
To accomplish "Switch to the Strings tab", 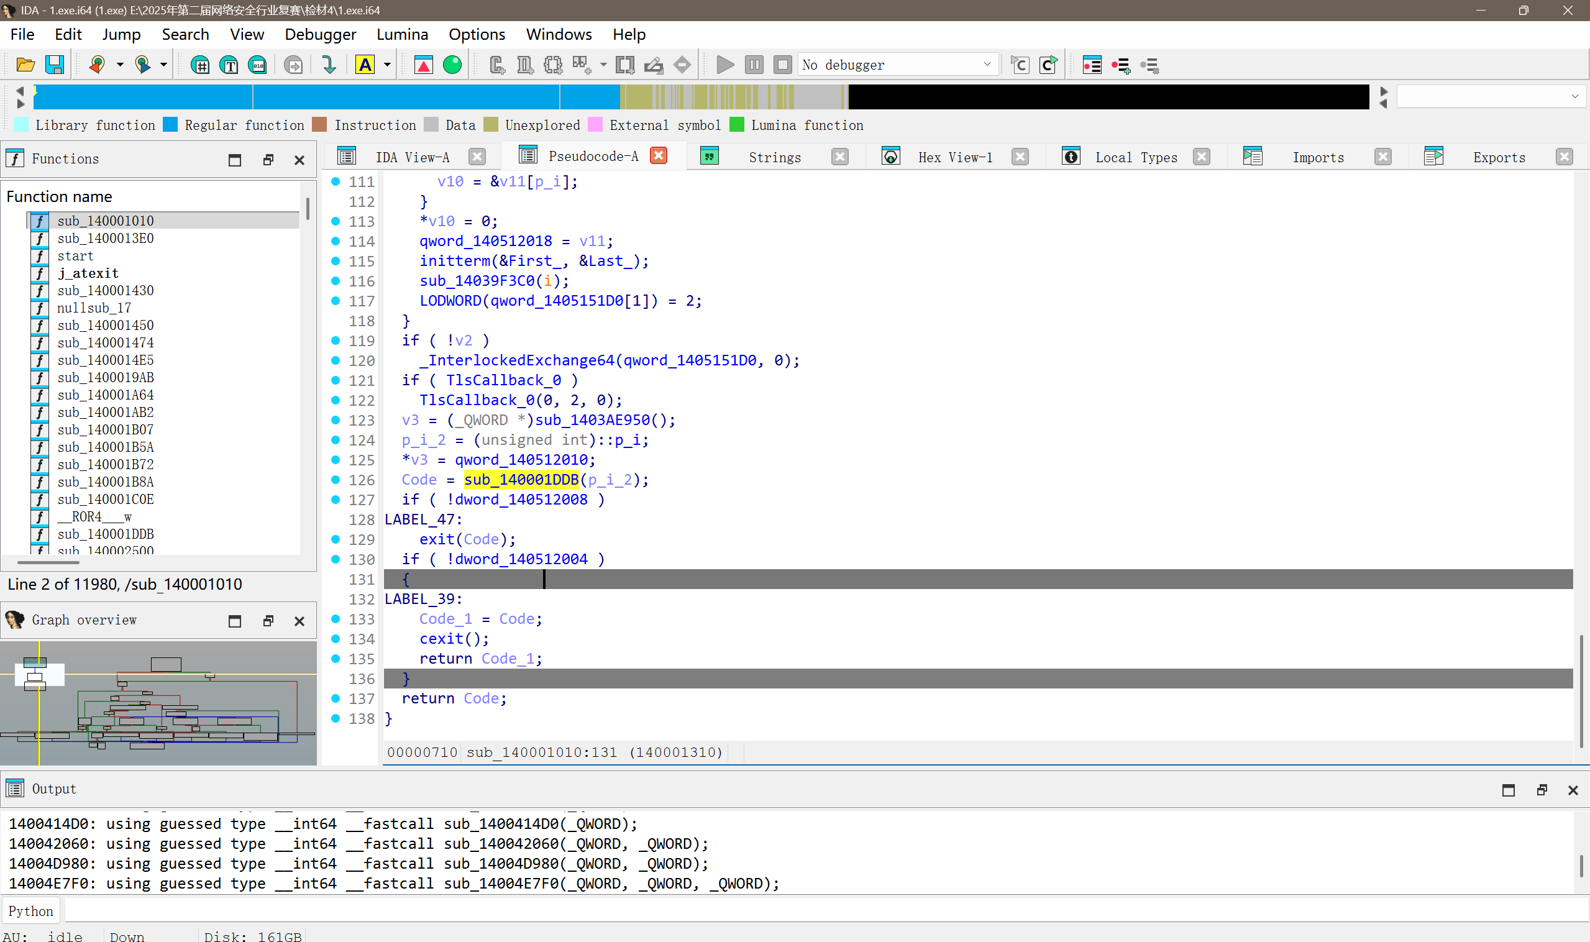I will click(x=774, y=157).
